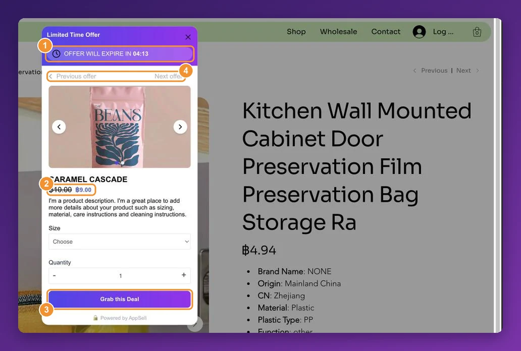Click the user avatar icon
Image resolution: width=521 pixels, height=351 pixels.
tap(419, 32)
